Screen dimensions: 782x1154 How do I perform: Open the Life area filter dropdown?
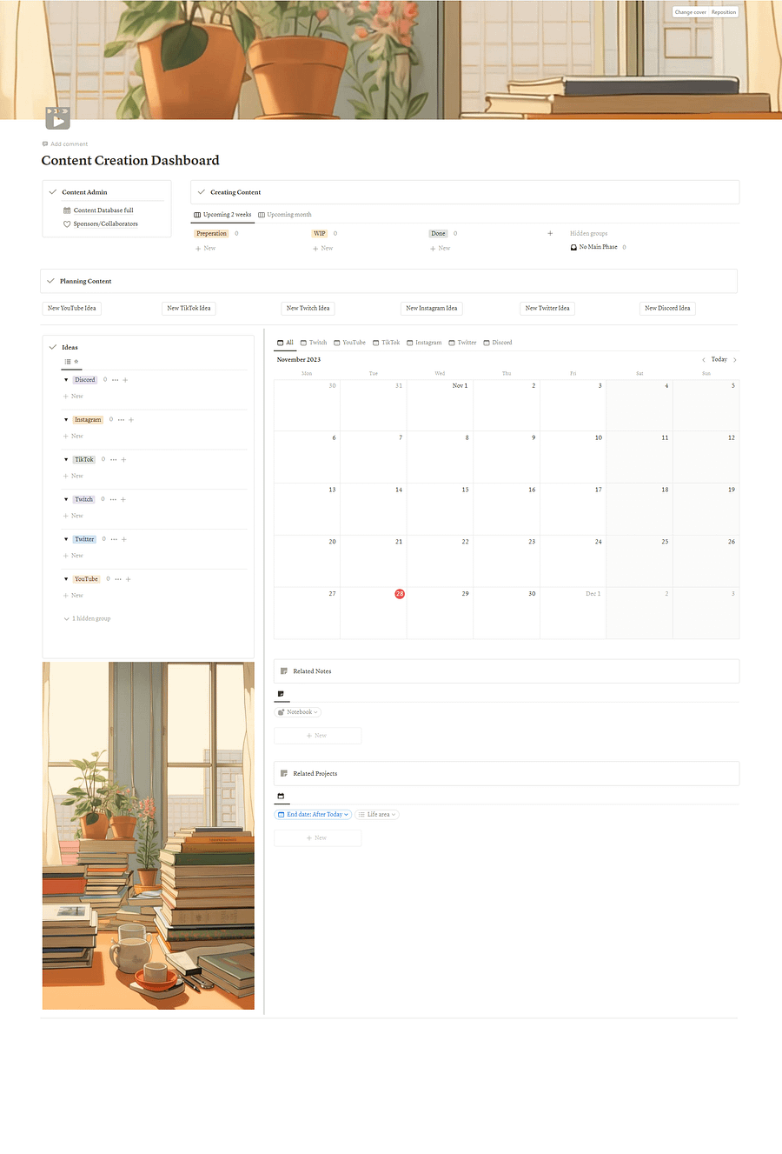(377, 815)
